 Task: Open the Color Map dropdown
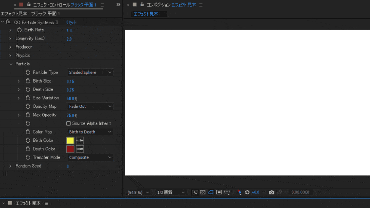pos(90,132)
